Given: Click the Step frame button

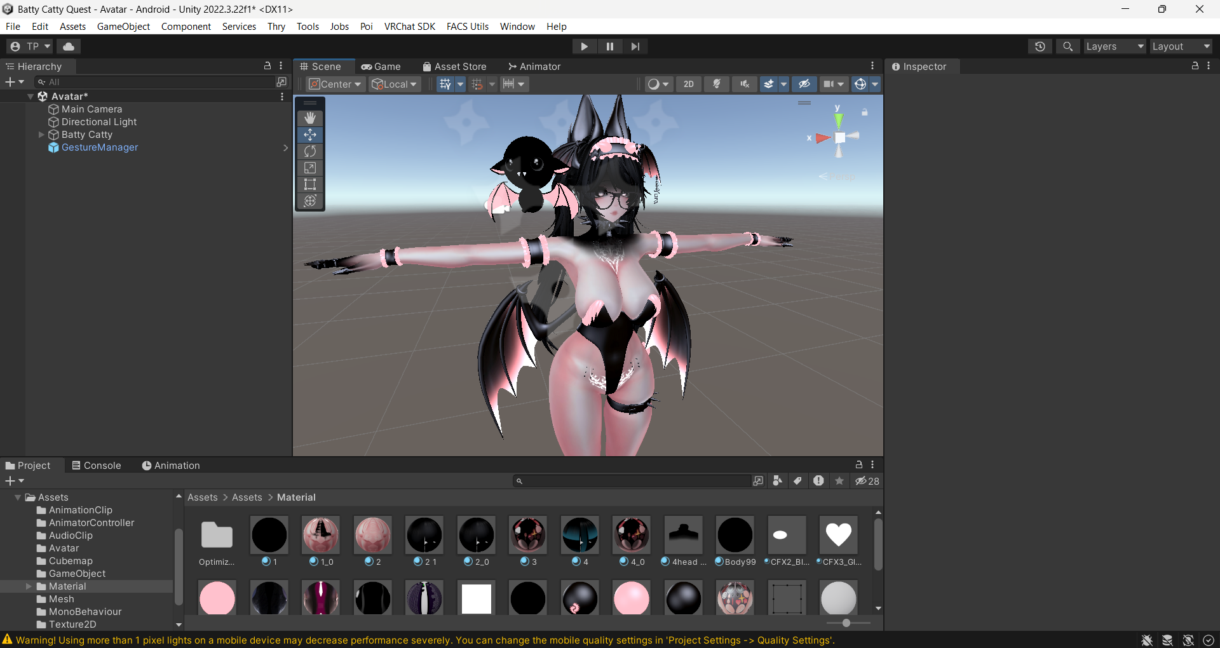Looking at the screenshot, I should point(635,46).
